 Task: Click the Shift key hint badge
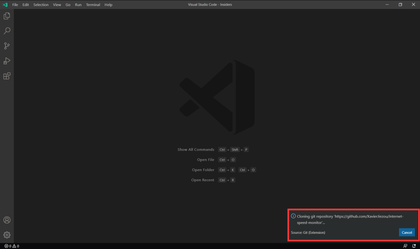pyautogui.click(x=235, y=149)
